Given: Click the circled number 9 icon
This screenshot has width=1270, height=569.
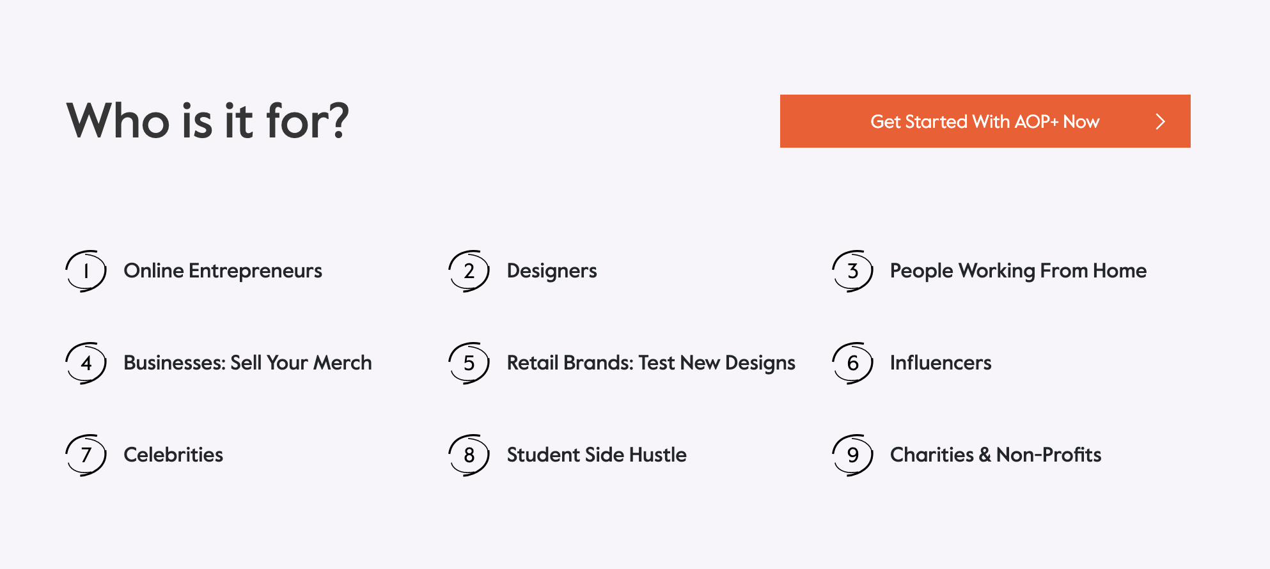Looking at the screenshot, I should click(x=852, y=455).
